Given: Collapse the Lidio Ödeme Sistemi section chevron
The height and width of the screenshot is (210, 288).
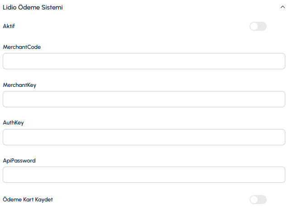Looking at the screenshot, I should 283,7.
